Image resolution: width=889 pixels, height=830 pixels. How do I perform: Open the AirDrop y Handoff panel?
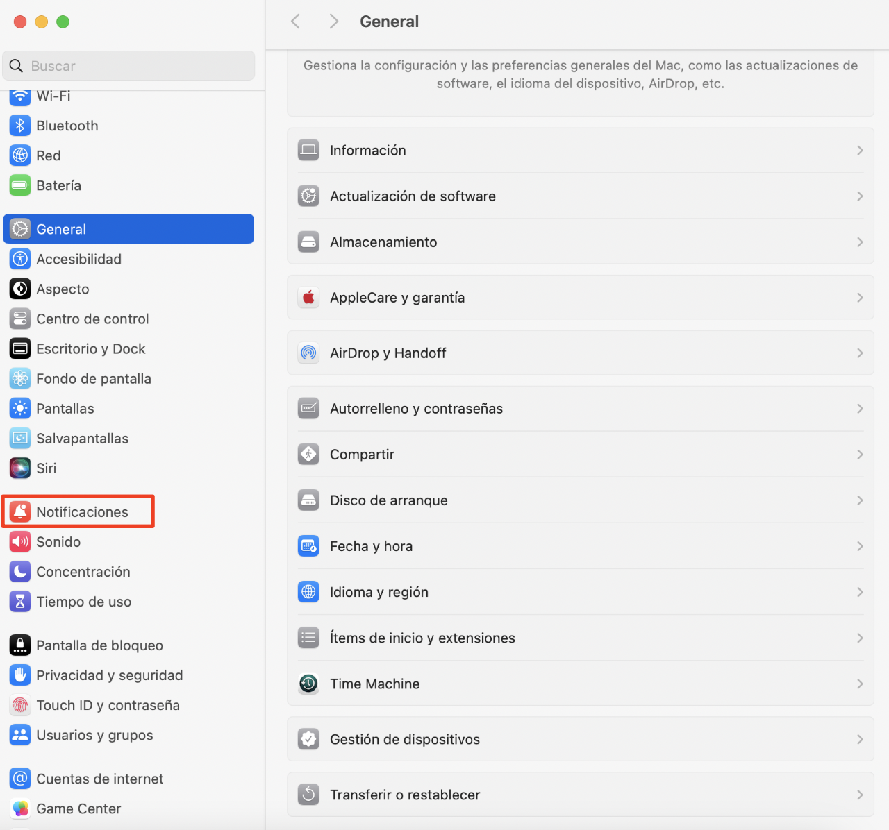click(x=581, y=353)
